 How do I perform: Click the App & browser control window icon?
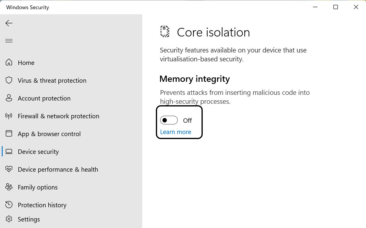[9, 134]
